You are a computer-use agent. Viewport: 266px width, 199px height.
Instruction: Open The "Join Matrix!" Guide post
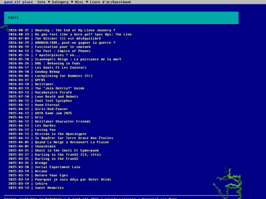pyautogui.click(x=60, y=88)
